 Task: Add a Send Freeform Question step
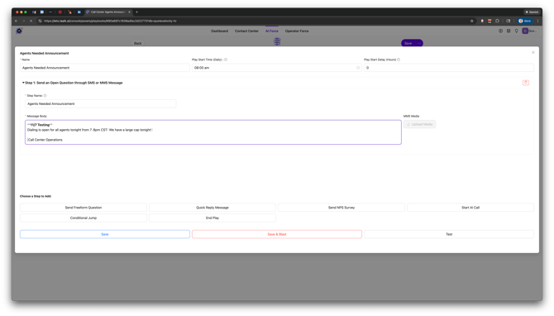pos(84,208)
